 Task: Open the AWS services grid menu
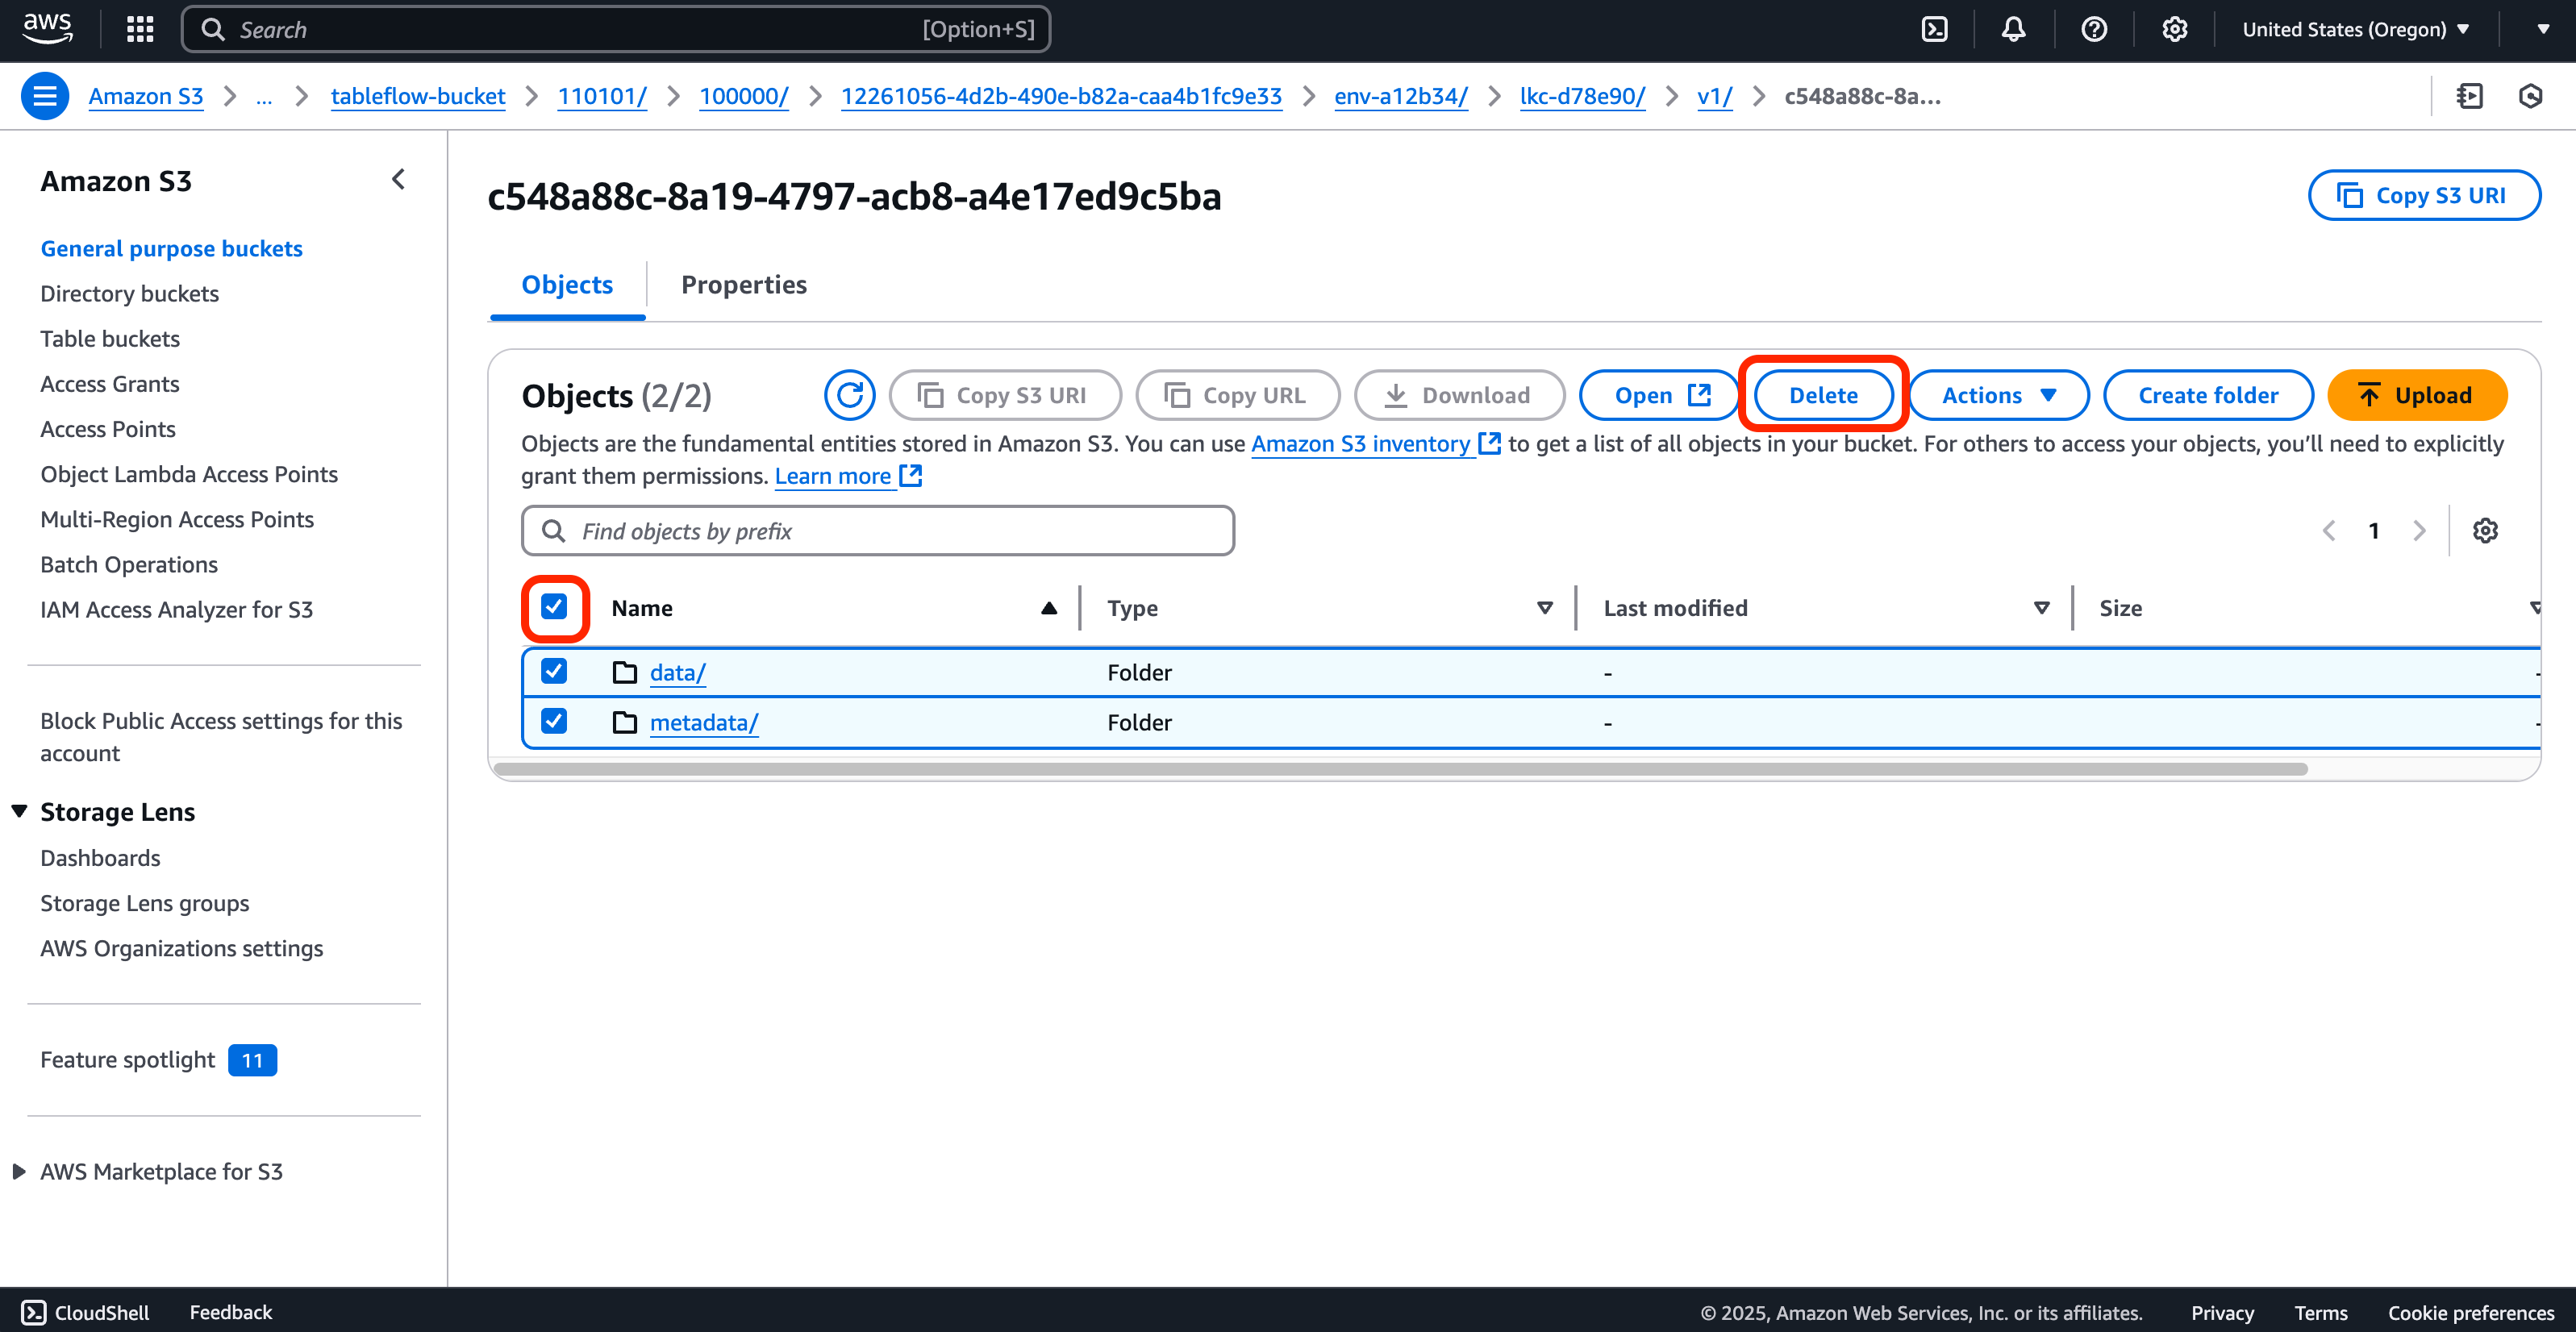pyautogui.click(x=139, y=29)
